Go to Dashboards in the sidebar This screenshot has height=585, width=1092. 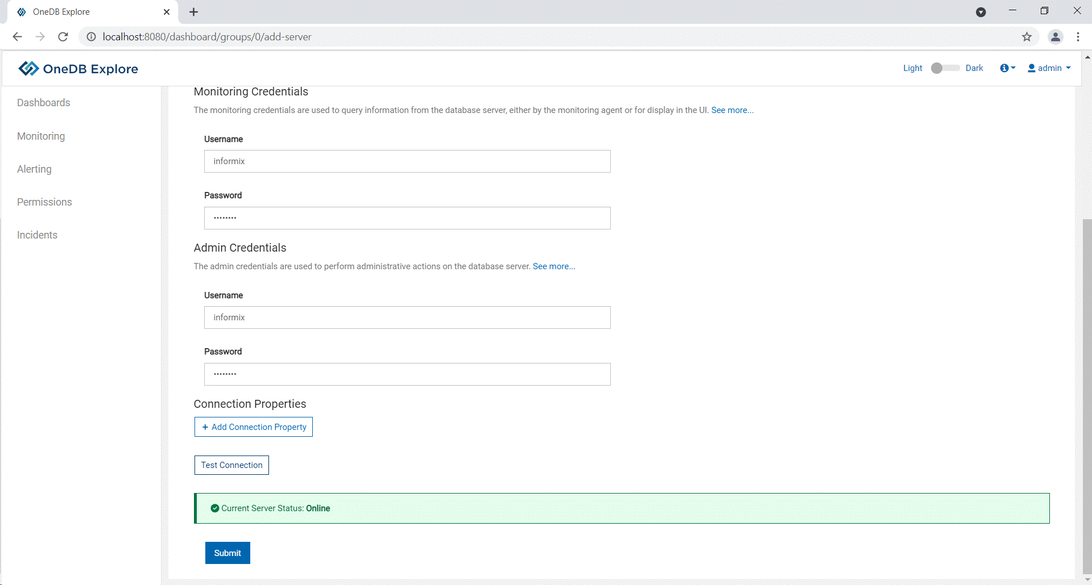(44, 103)
